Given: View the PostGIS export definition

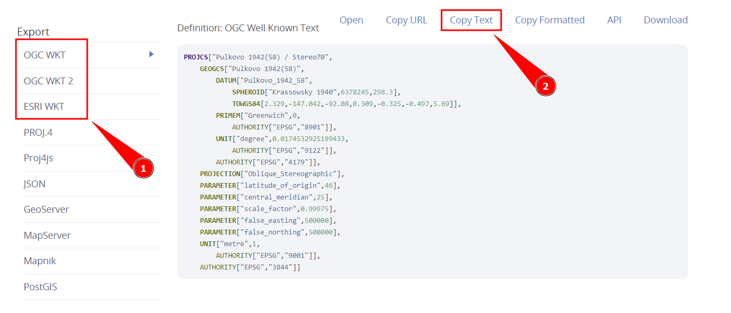Looking at the screenshot, I should 40,287.
